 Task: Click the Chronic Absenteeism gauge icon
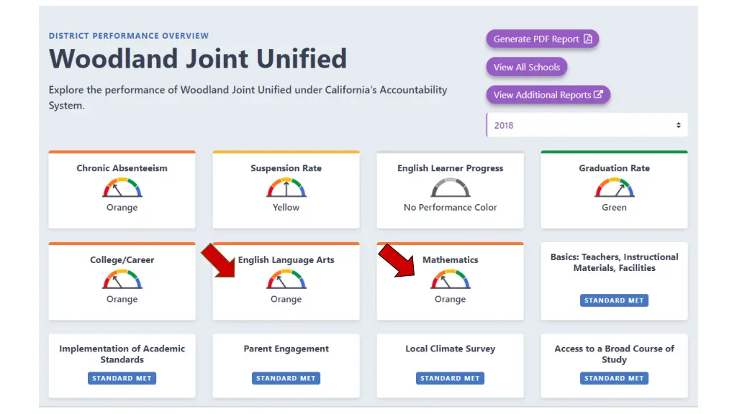tap(122, 188)
